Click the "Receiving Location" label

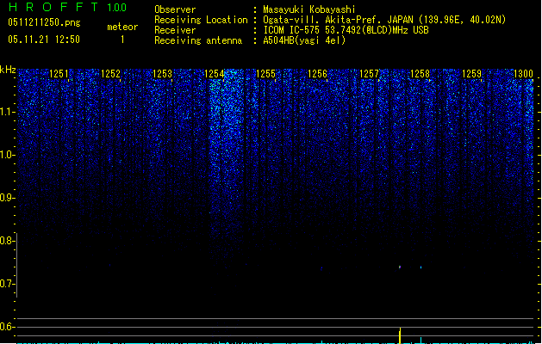[201, 20]
